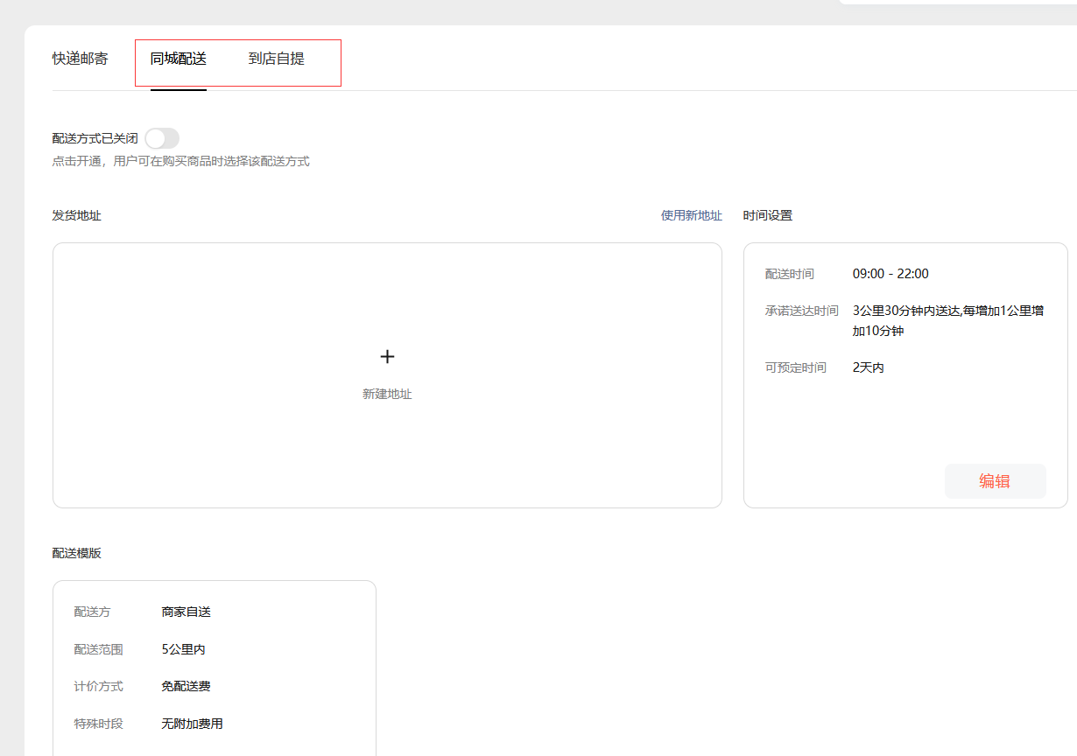Click the 商家自送 delivery party value
This screenshot has width=1077, height=756.
186,612
